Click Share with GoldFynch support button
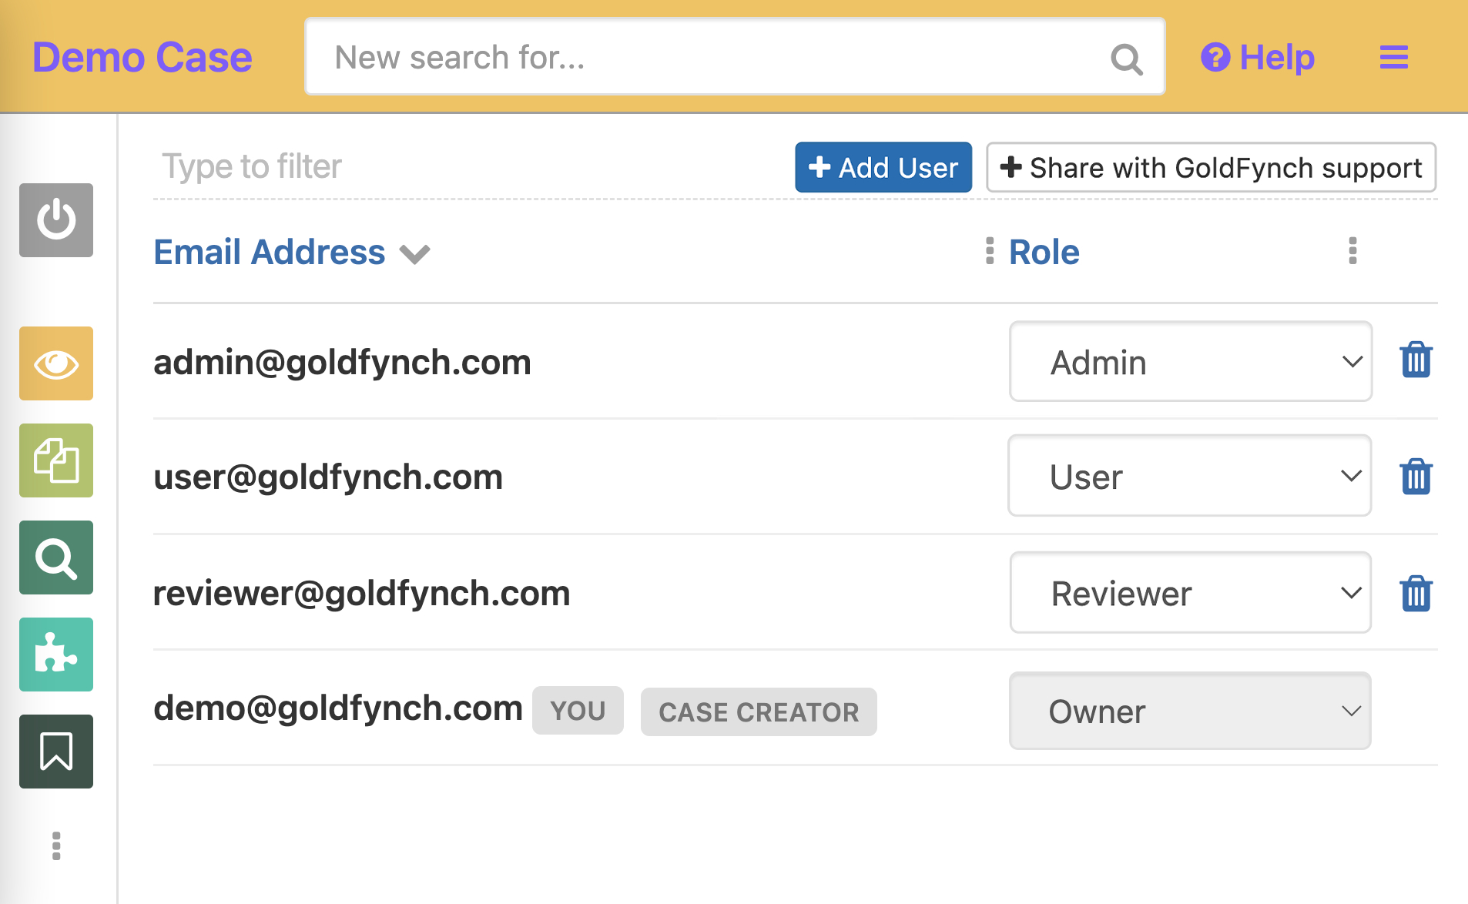This screenshot has height=904, width=1468. click(x=1211, y=167)
